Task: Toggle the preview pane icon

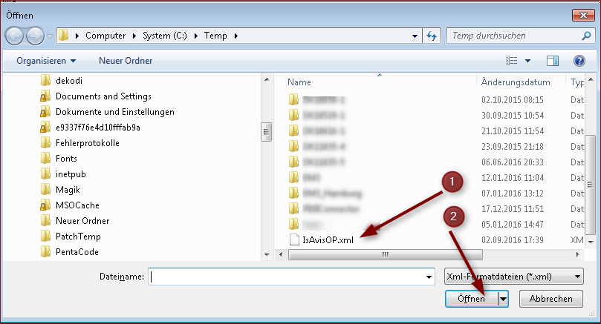Action: click(x=553, y=61)
